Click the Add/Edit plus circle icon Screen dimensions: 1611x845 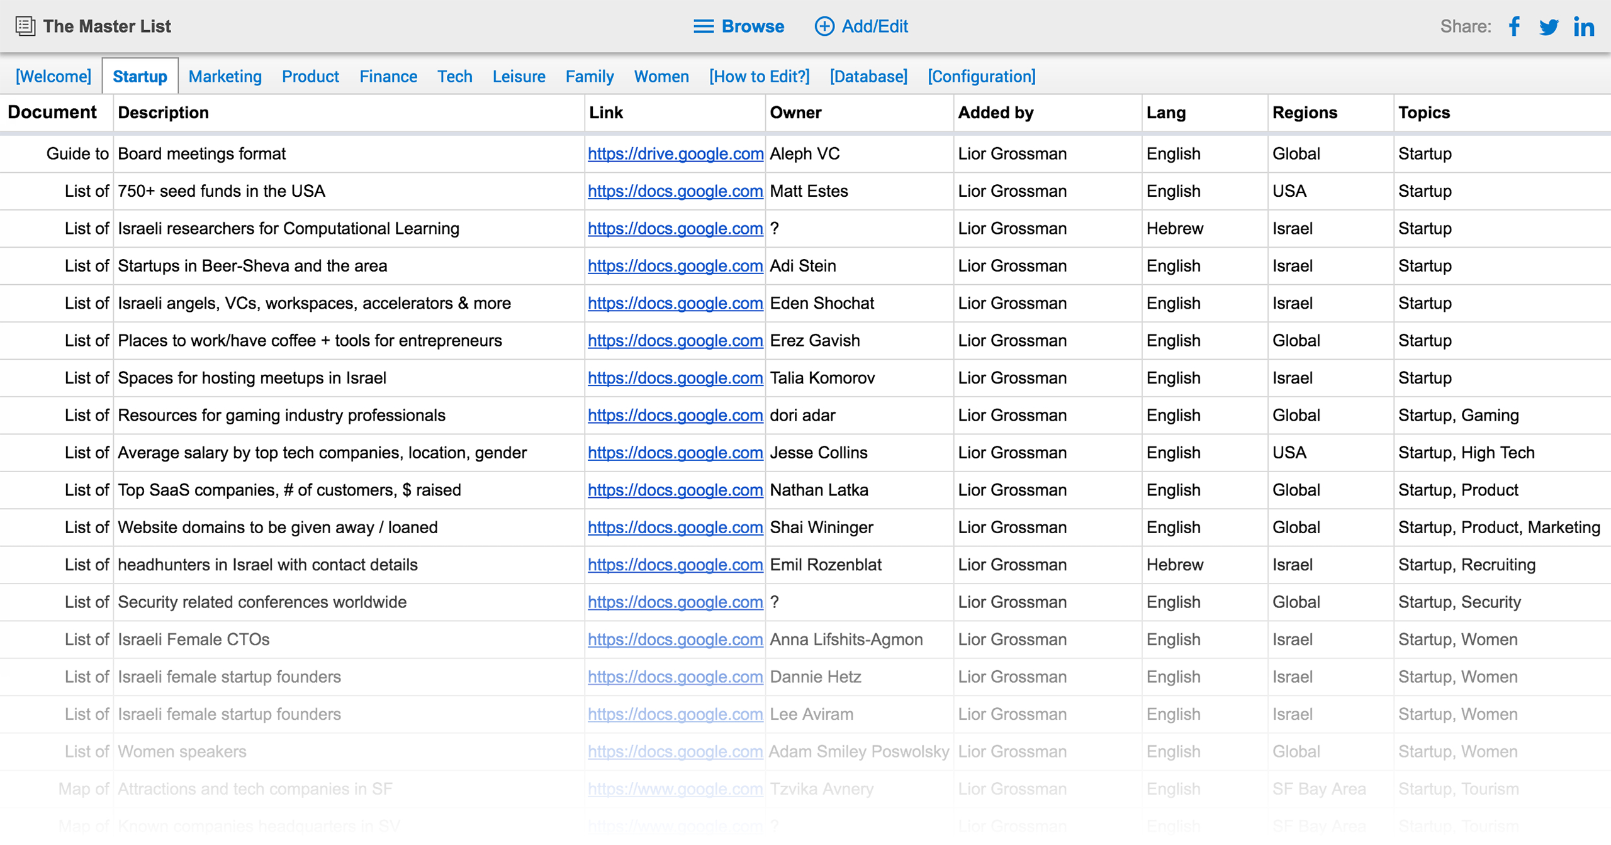click(824, 26)
